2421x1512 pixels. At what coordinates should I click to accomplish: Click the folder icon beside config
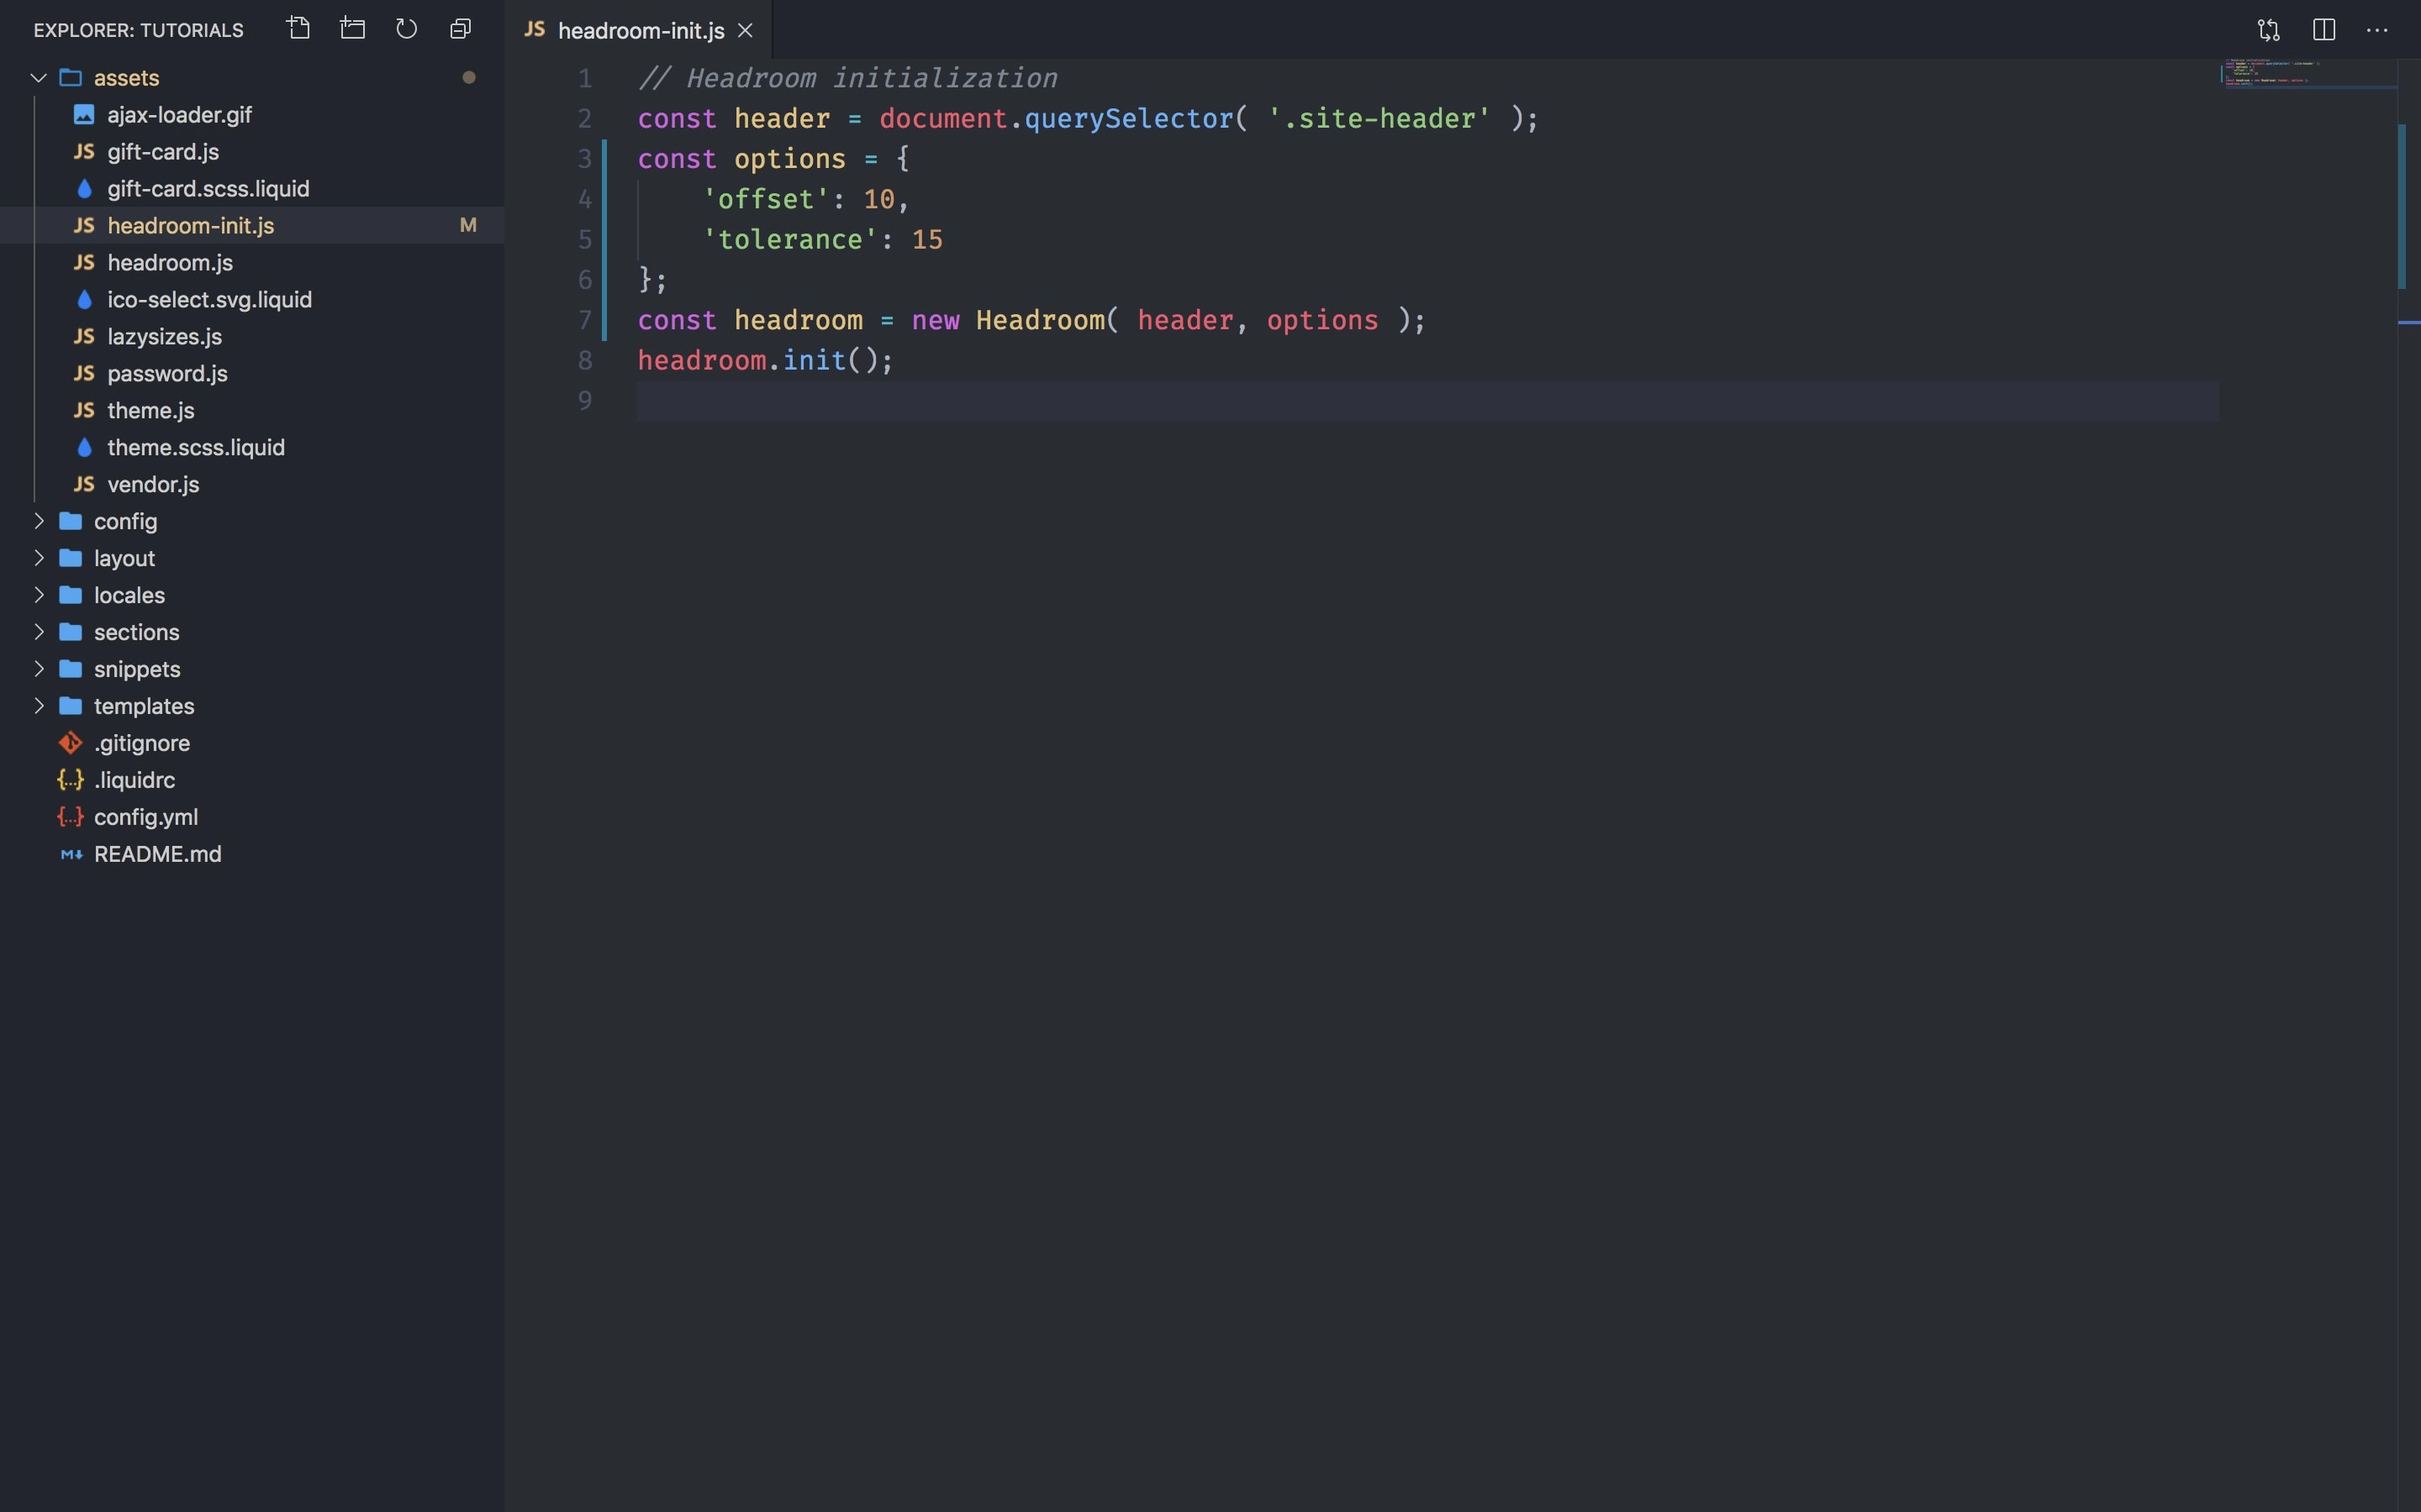[x=70, y=521]
